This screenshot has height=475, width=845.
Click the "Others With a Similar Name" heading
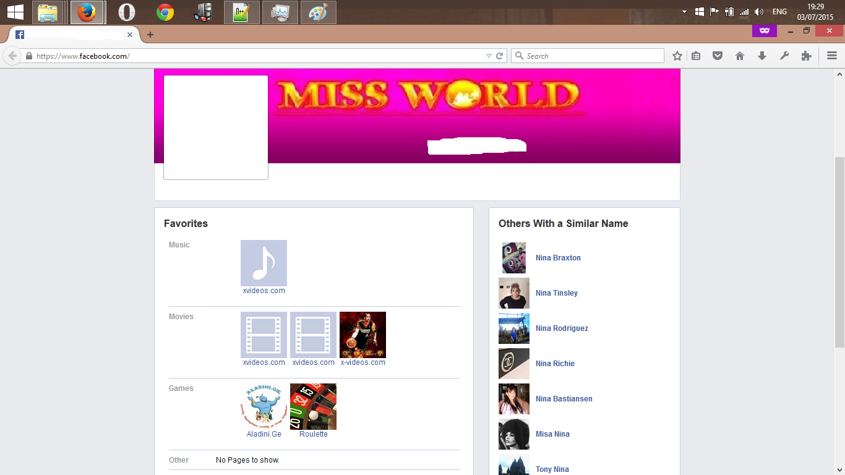point(564,224)
